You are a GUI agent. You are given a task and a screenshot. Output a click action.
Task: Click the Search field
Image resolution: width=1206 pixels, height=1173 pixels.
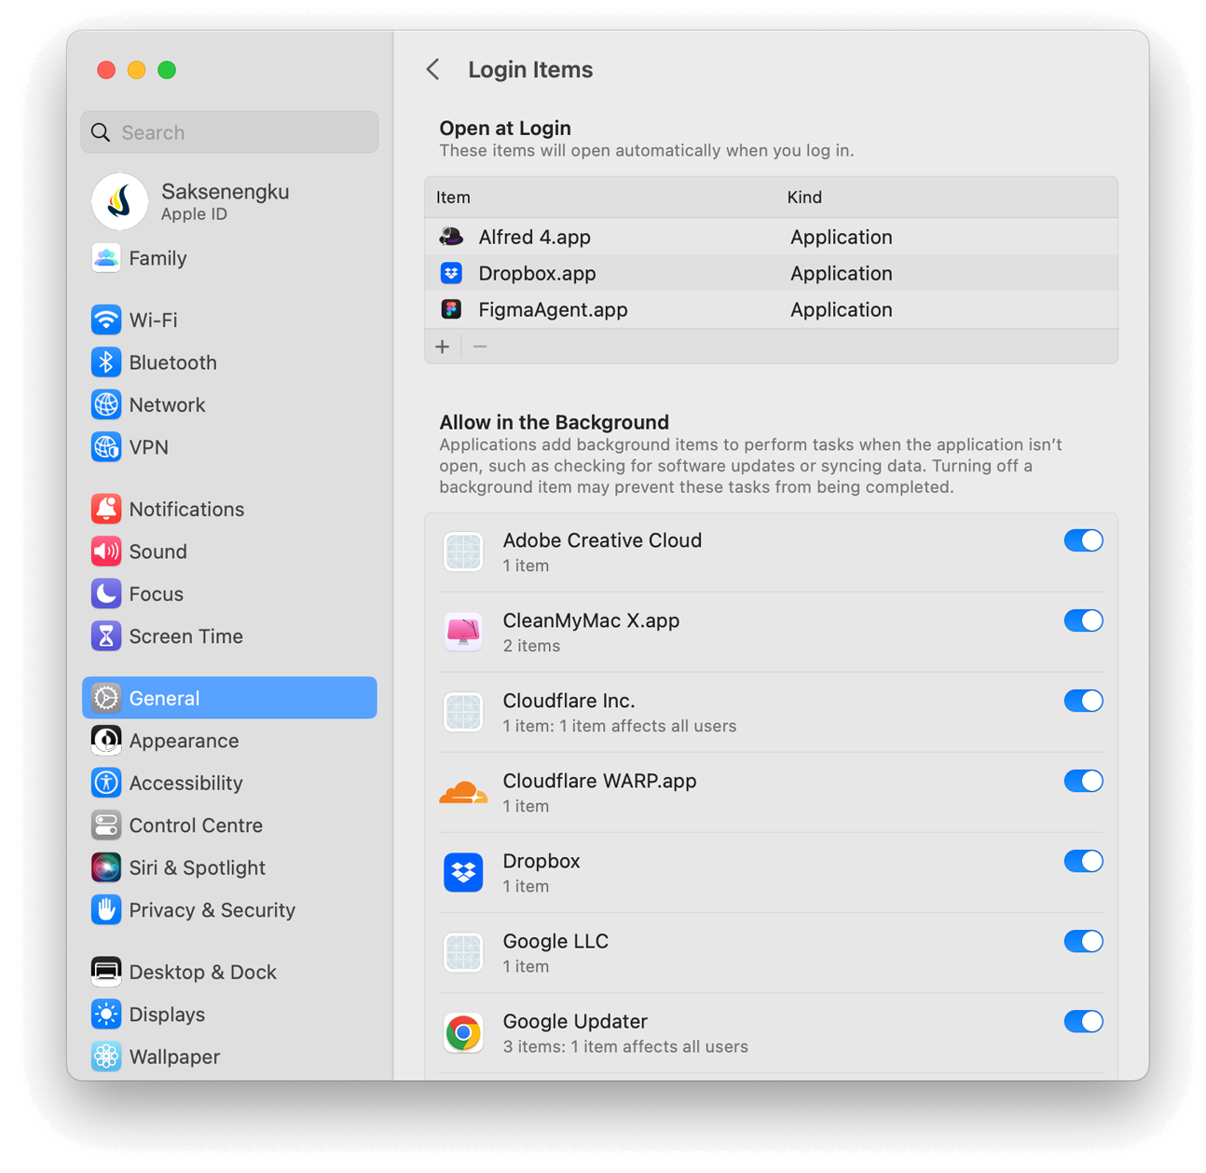[229, 132]
